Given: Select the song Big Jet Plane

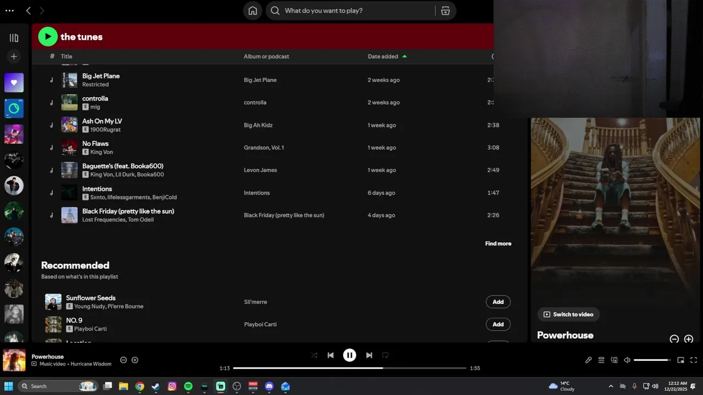Looking at the screenshot, I should [101, 76].
